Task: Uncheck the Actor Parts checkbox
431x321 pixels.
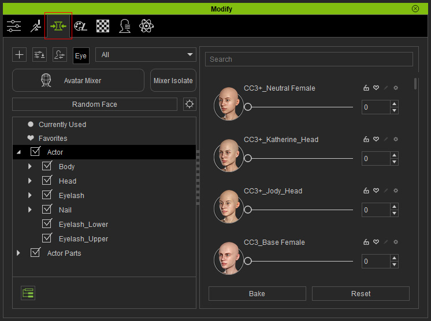Action: (x=35, y=252)
